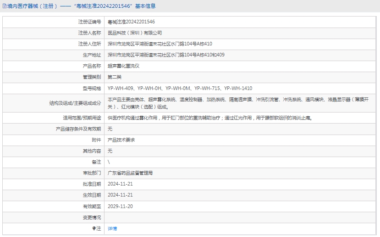This screenshot has width=380, height=237.
Task: Click the 生产地址 address ending in 410和409
Action: [x=166, y=55]
